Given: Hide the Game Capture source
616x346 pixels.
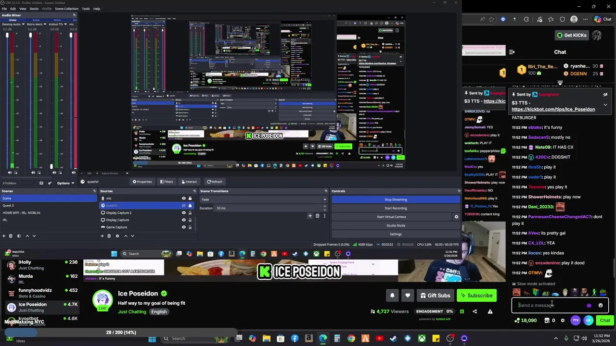Looking at the screenshot, I should (183, 227).
